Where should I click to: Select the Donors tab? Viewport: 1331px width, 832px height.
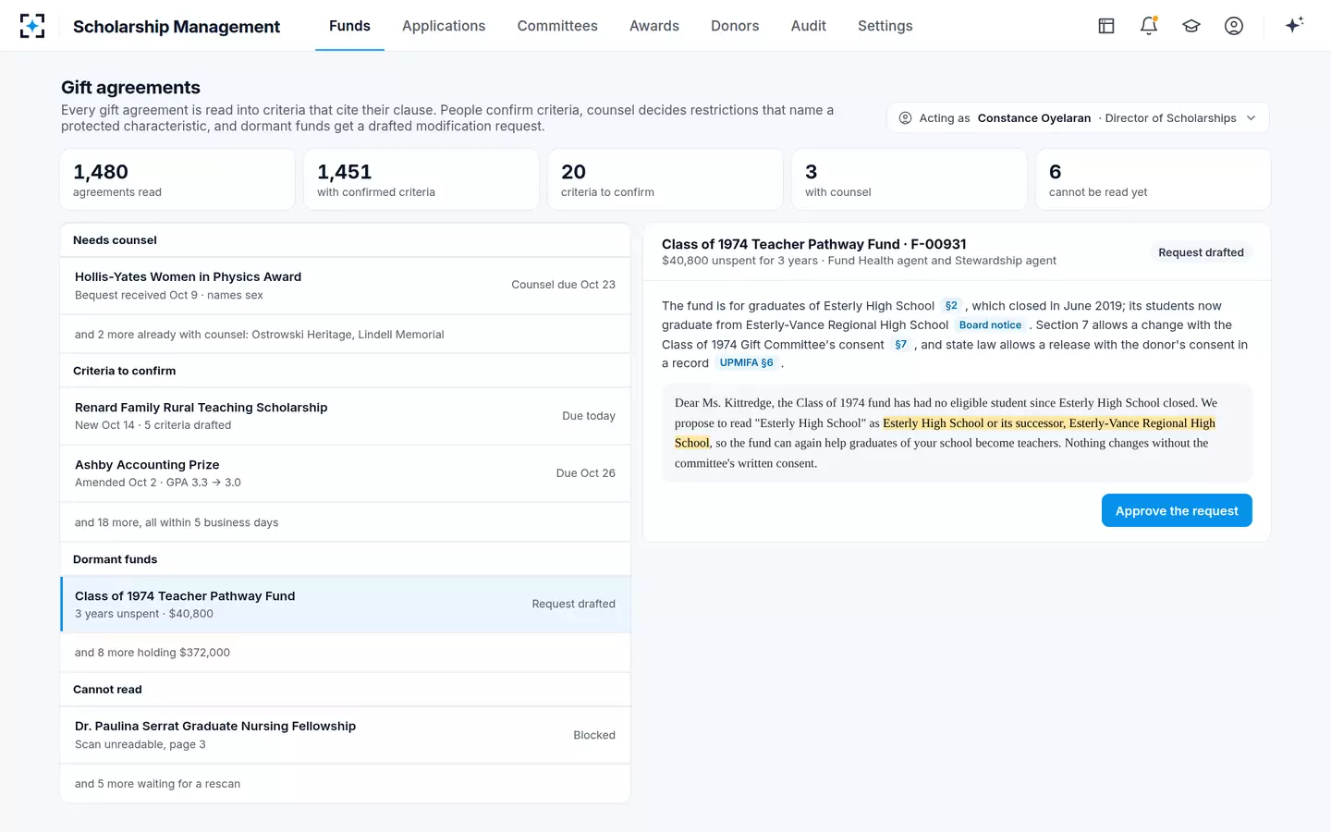click(735, 26)
